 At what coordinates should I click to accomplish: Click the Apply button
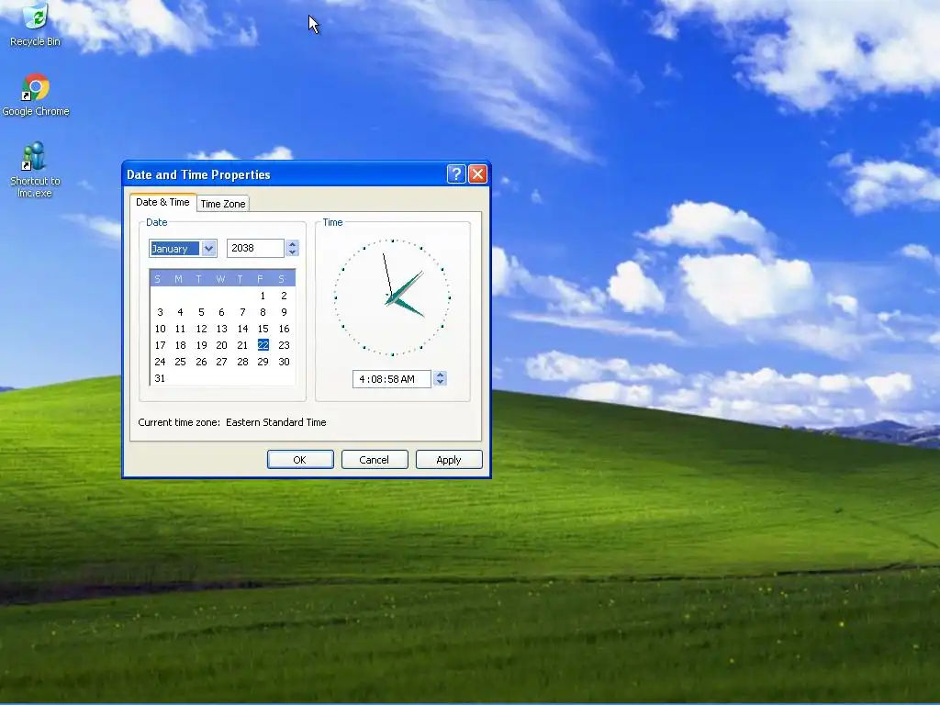click(x=449, y=460)
